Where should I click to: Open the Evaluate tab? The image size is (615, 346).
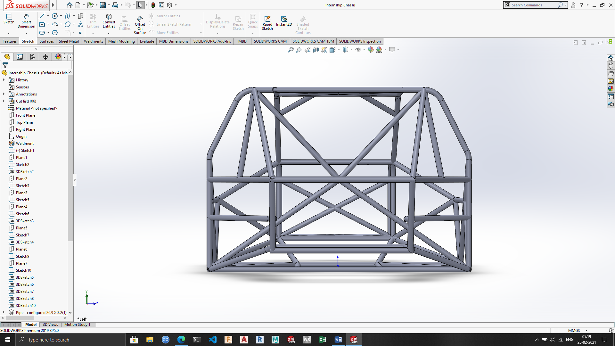[147, 41]
